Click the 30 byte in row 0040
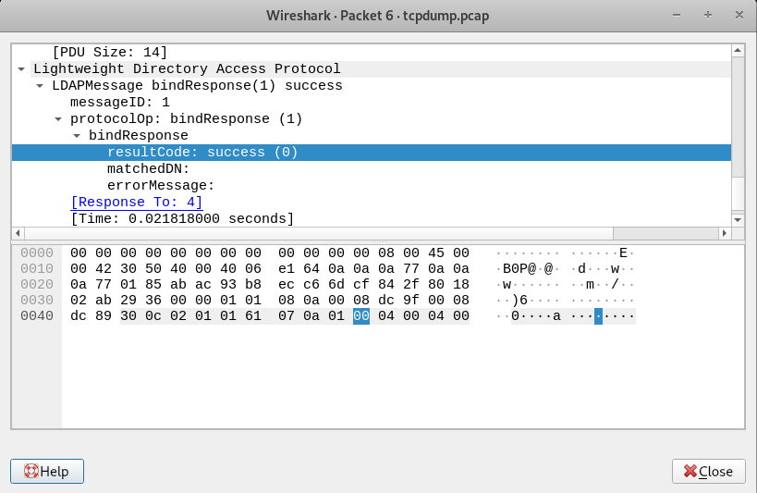This screenshot has width=757, height=493. 128,316
